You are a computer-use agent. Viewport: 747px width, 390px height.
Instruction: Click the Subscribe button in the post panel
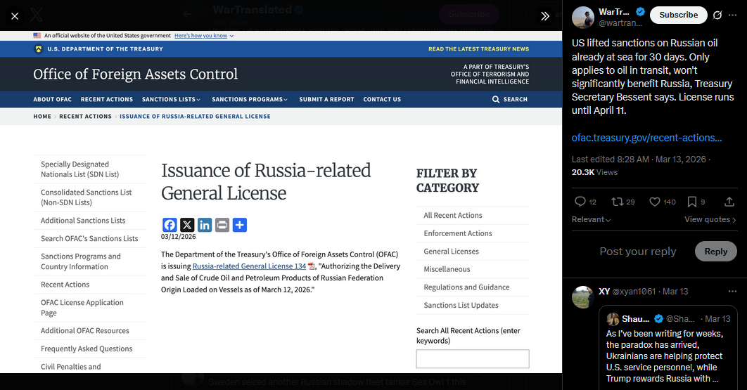coord(678,15)
